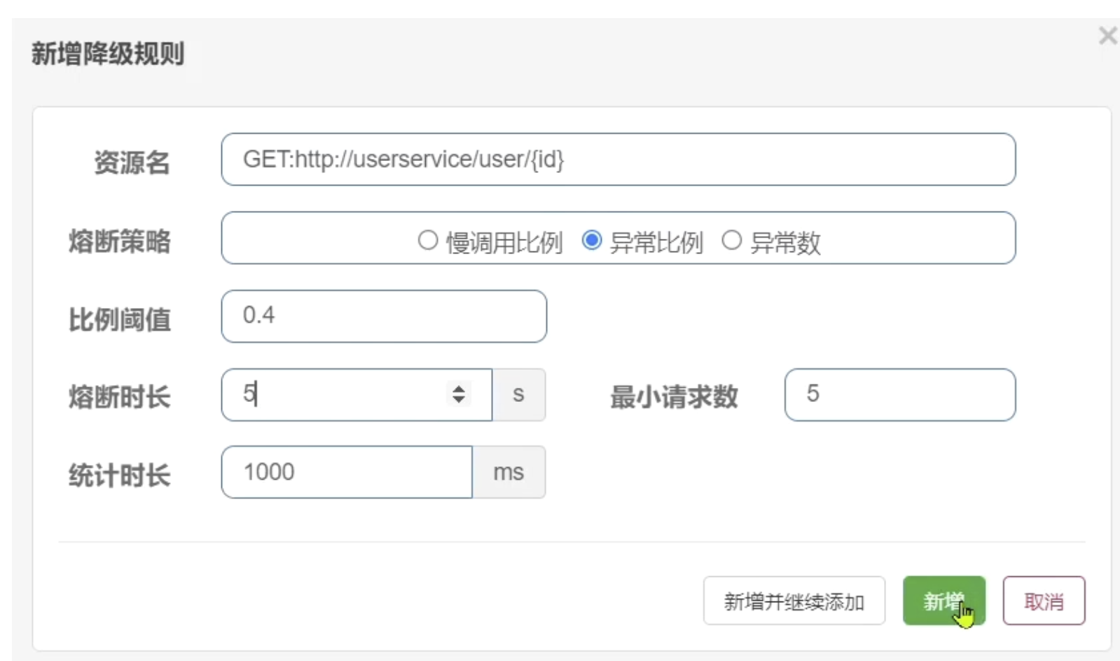This screenshot has width=1120, height=661.
Task: Increase 熔断时长 with the up arrow
Action: point(459,388)
